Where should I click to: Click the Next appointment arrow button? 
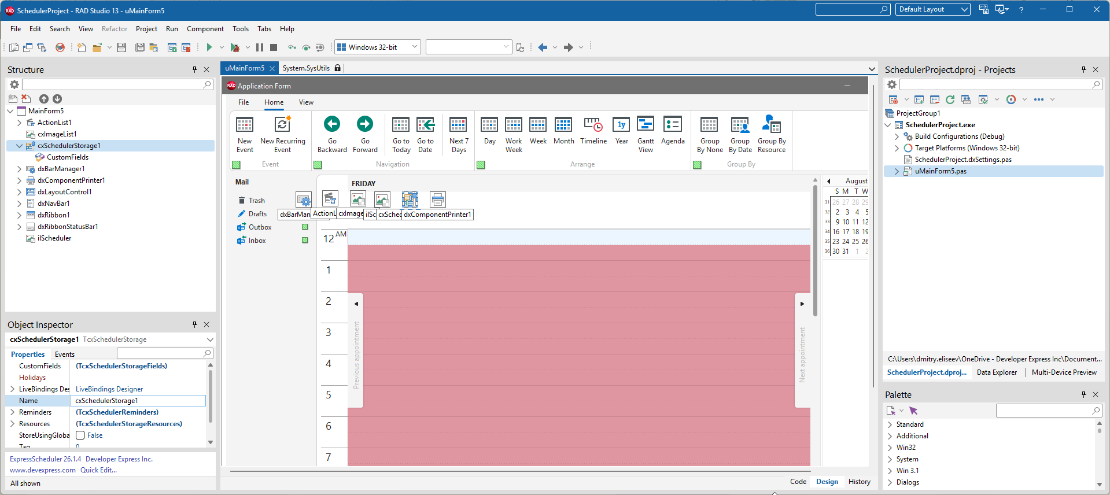(802, 304)
